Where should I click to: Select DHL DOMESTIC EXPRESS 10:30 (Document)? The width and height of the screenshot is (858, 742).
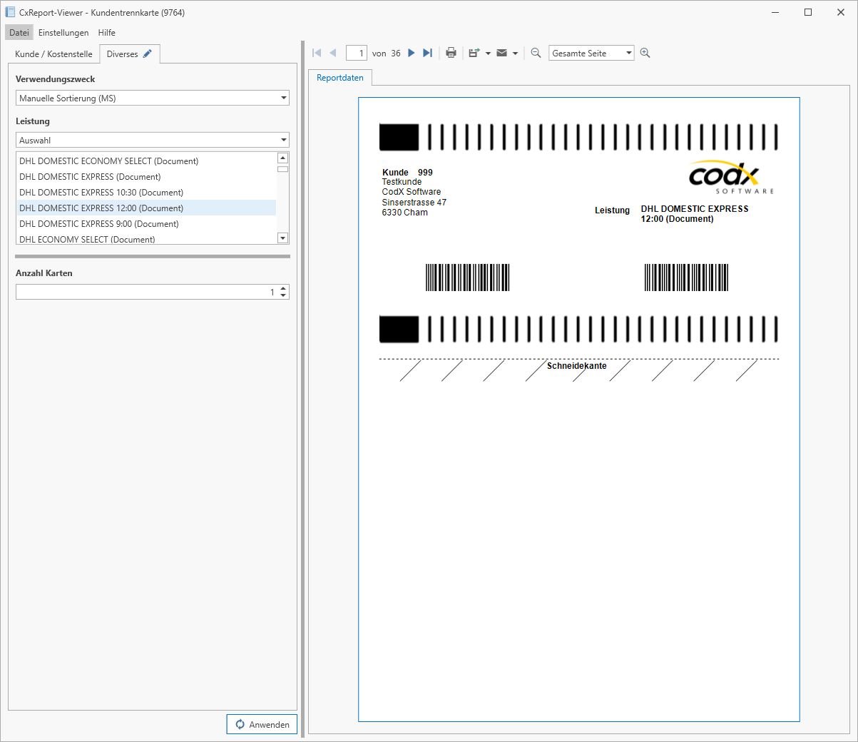pyautogui.click(x=146, y=193)
